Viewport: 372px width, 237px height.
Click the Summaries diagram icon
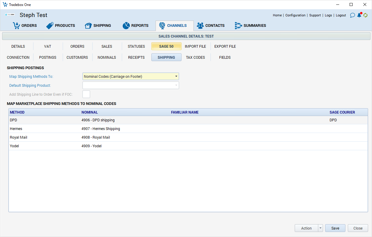(238, 26)
